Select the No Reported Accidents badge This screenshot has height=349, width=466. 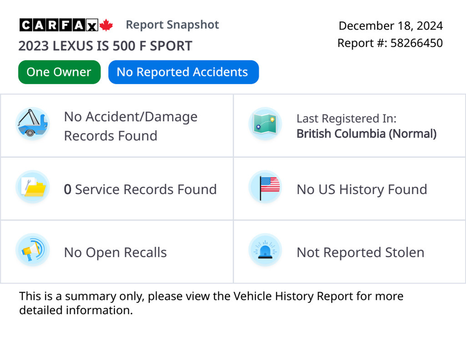(183, 72)
